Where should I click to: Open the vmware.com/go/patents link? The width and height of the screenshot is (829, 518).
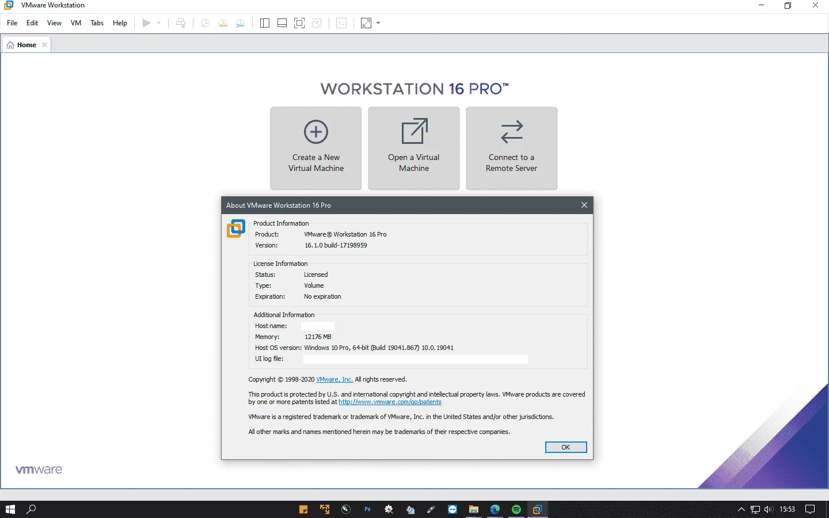pyautogui.click(x=390, y=402)
